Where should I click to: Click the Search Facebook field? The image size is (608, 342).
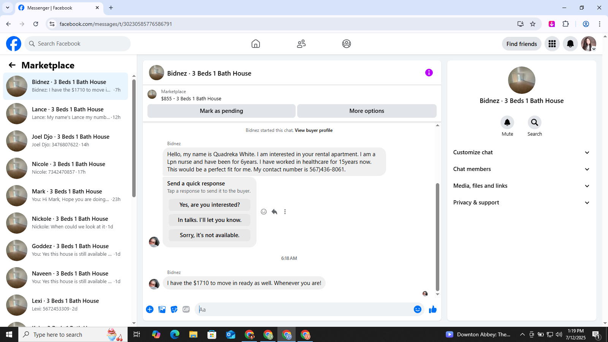point(78,44)
